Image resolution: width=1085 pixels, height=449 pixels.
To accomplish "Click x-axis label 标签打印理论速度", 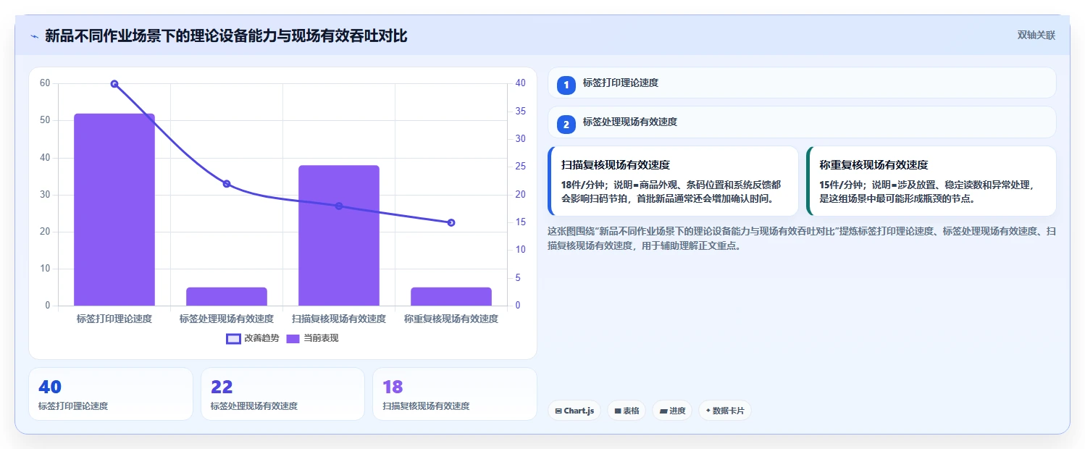I will (114, 319).
